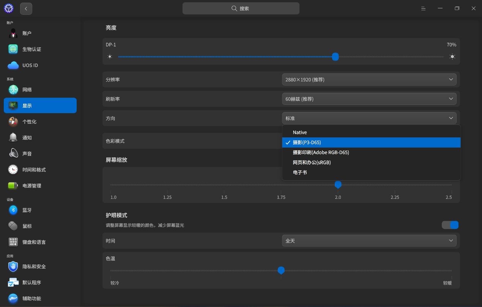The height and width of the screenshot is (307, 482).
Task: Select 网页和办公(sRGB) option
Action: [371, 162]
